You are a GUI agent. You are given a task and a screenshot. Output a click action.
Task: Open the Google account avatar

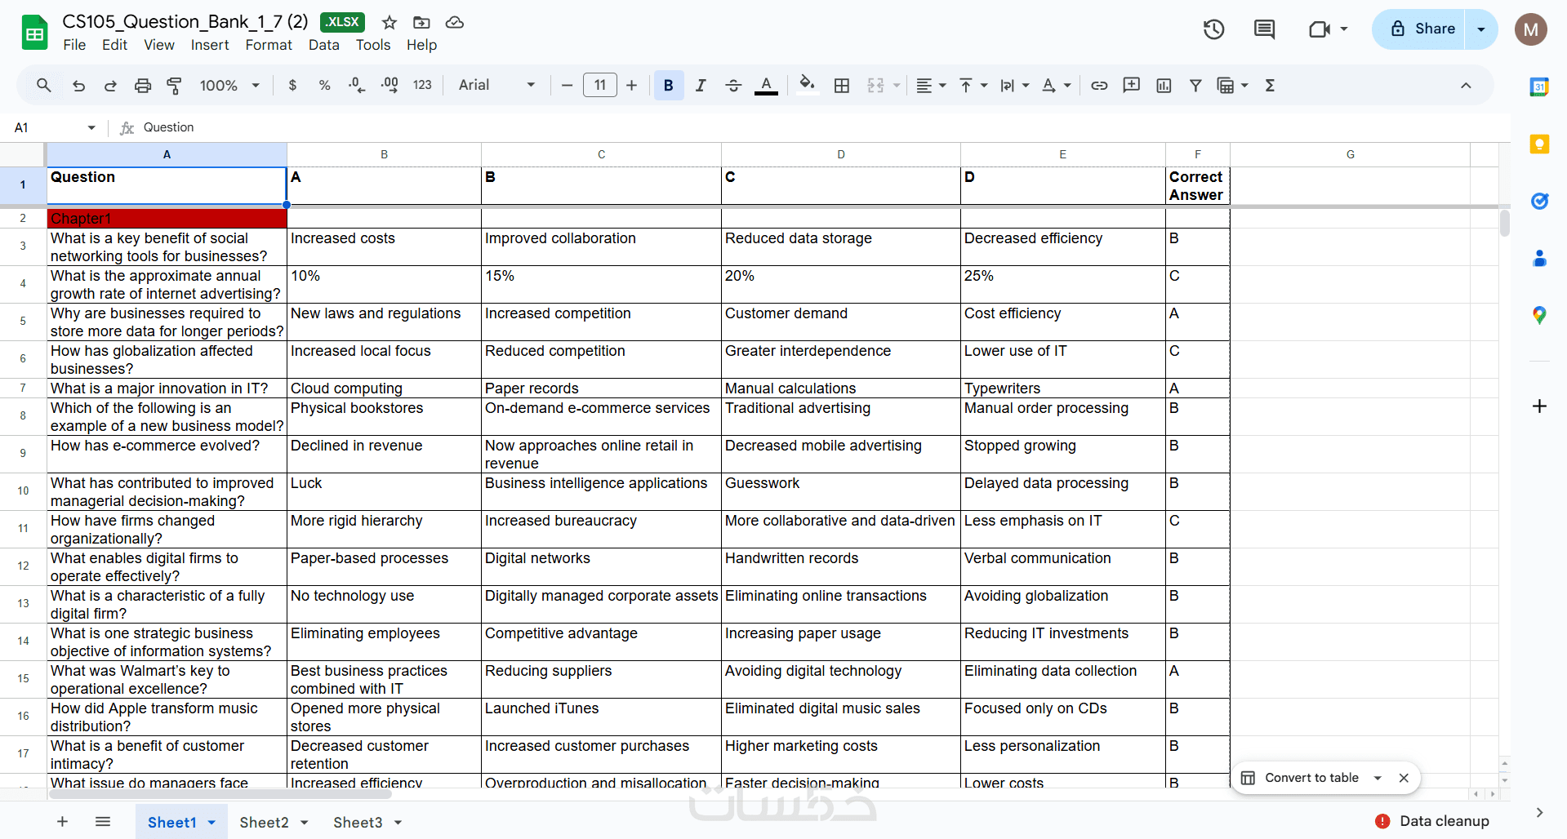1531,29
